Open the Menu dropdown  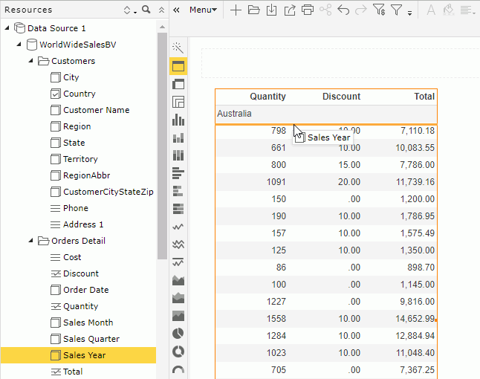203,10
